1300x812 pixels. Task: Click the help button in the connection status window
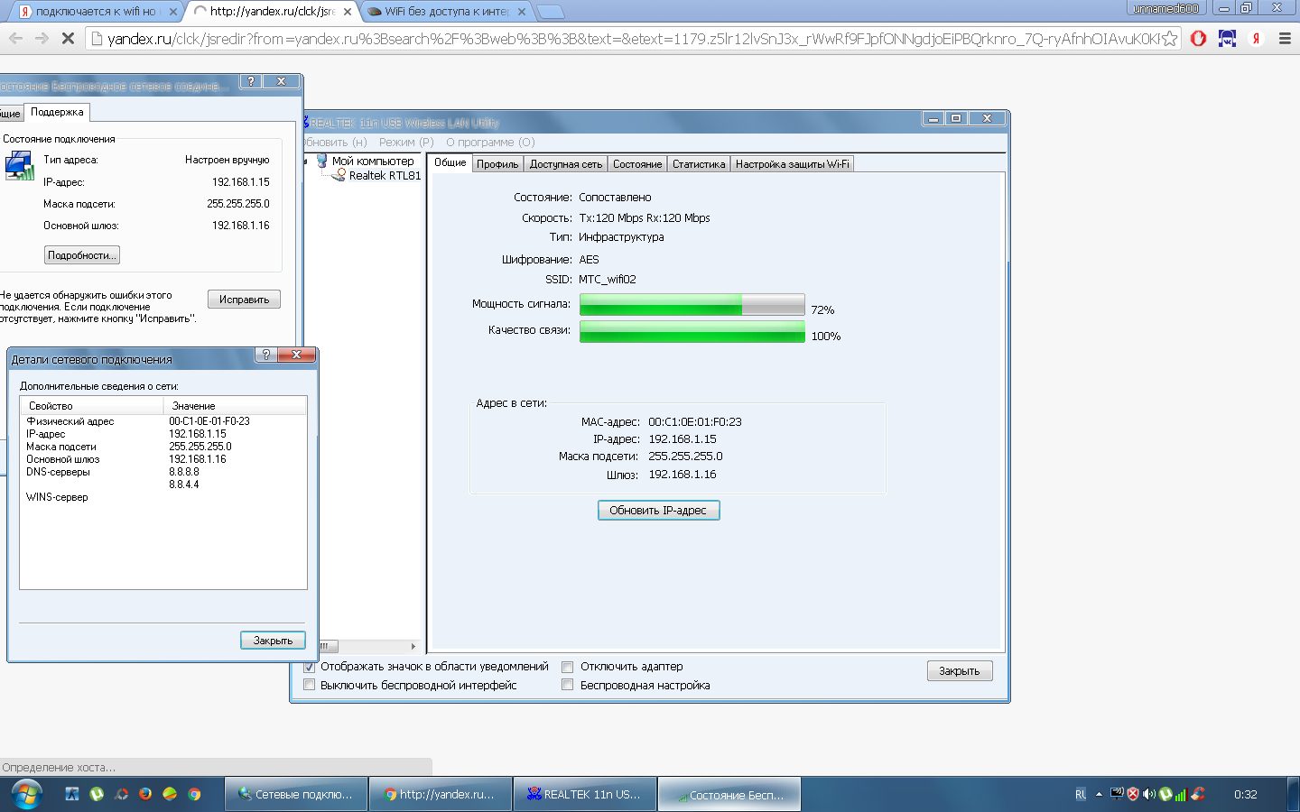pyautogui.click(x=251, y=81)
